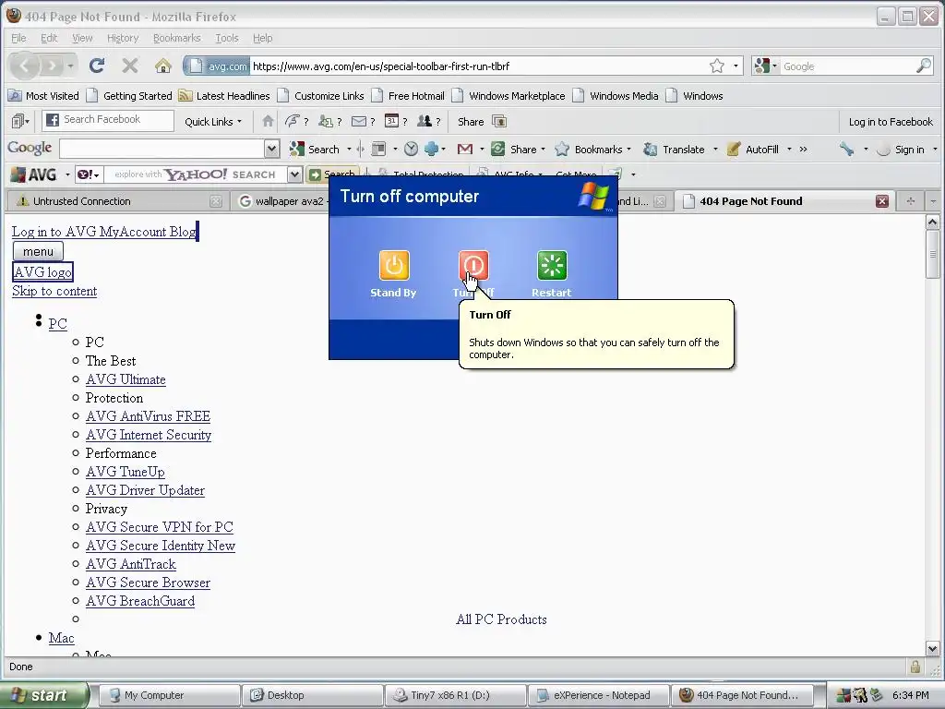Open the Sign in dropdown arrow
The height and width of the screenshot is (709, 945).
[935, 149]
